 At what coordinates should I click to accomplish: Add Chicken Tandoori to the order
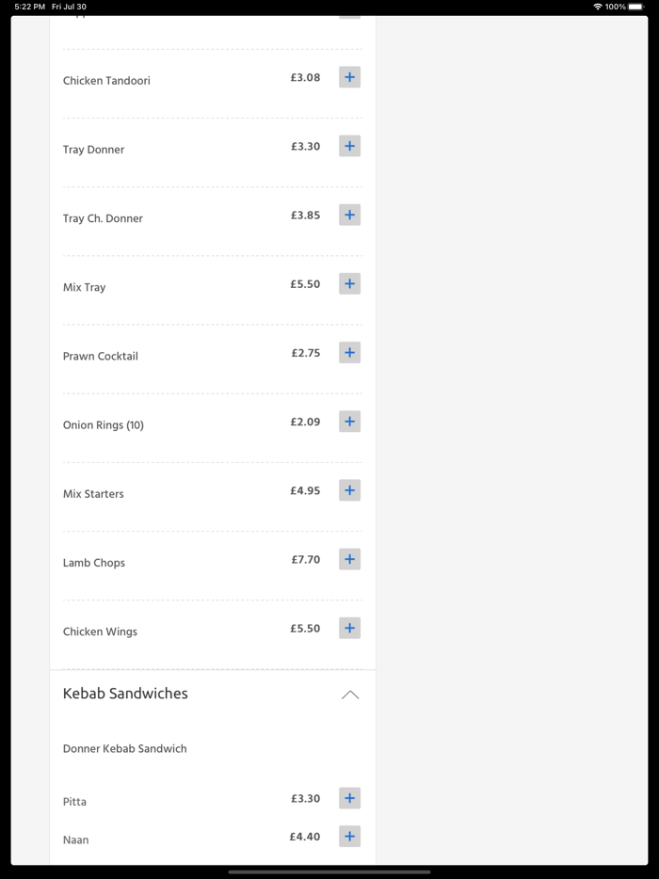tap(349, 77)
